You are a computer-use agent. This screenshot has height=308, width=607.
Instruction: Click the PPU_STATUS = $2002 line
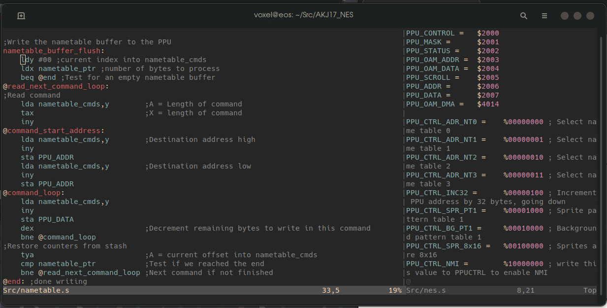coord(452,51)
